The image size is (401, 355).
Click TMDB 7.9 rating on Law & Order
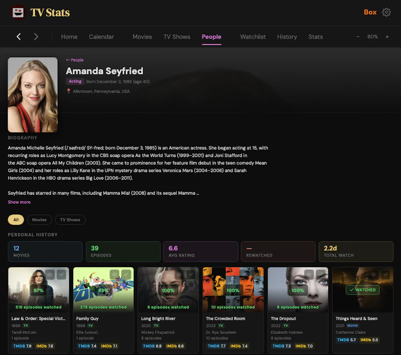pos(22,346)
